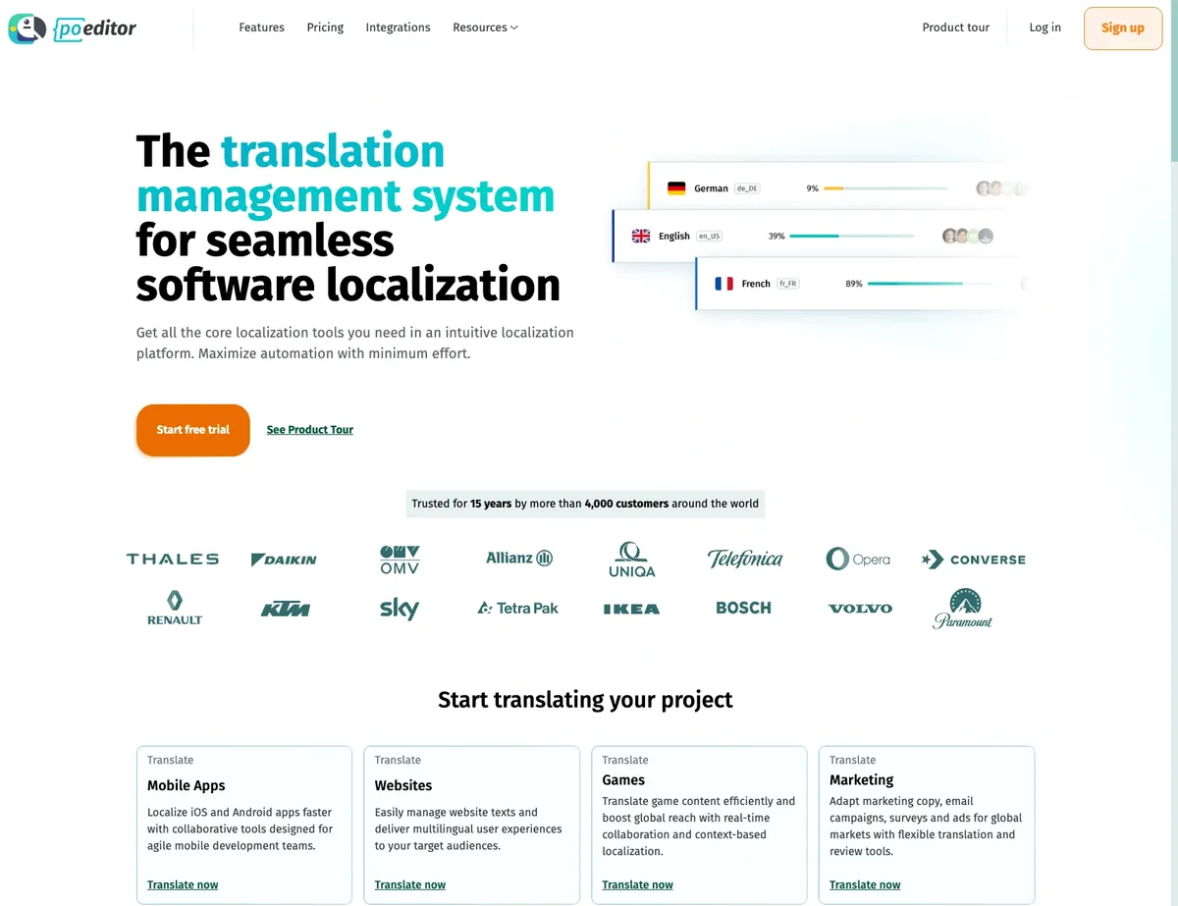Click the POEditor parrot logo
This screenshot has height=906, width=1178.
click(x=27, y=28)
